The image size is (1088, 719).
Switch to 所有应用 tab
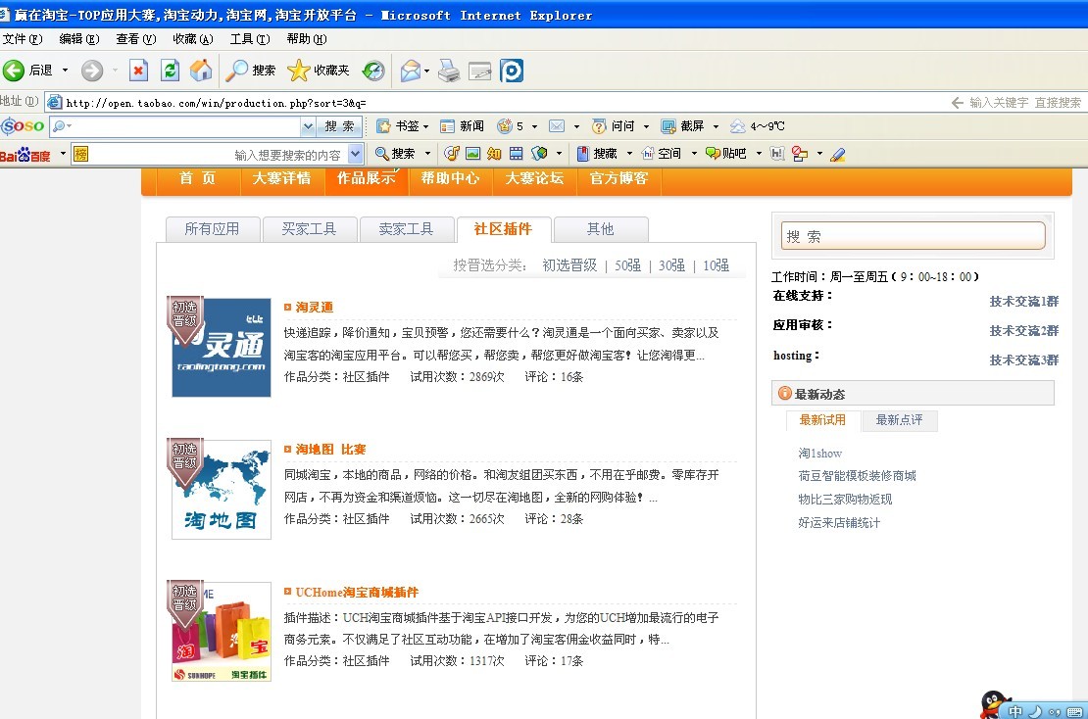[x=213, y=229]
